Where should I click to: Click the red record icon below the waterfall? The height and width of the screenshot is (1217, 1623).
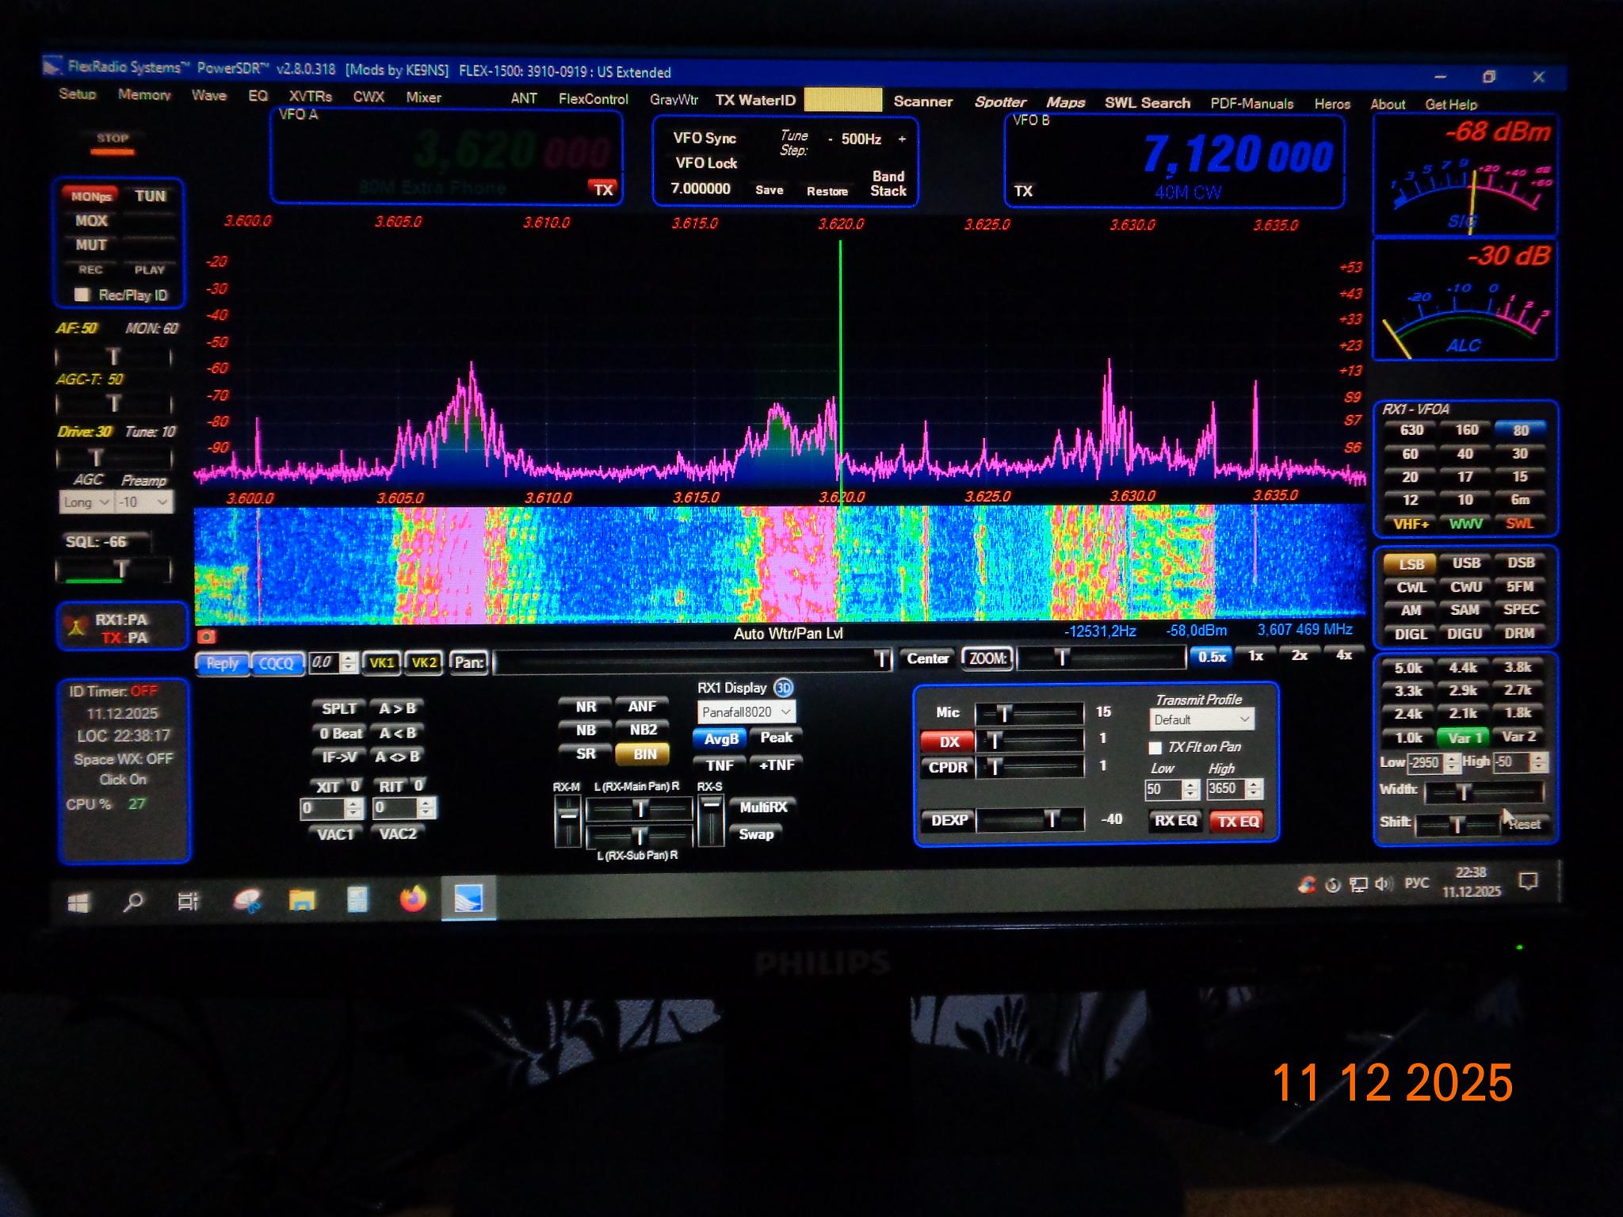click(206, 636)
